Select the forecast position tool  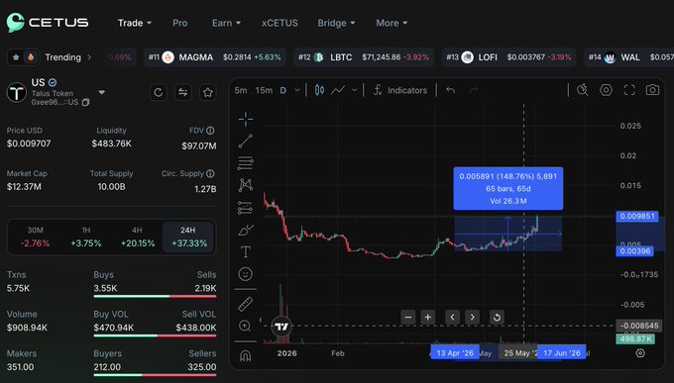point(246,208)
